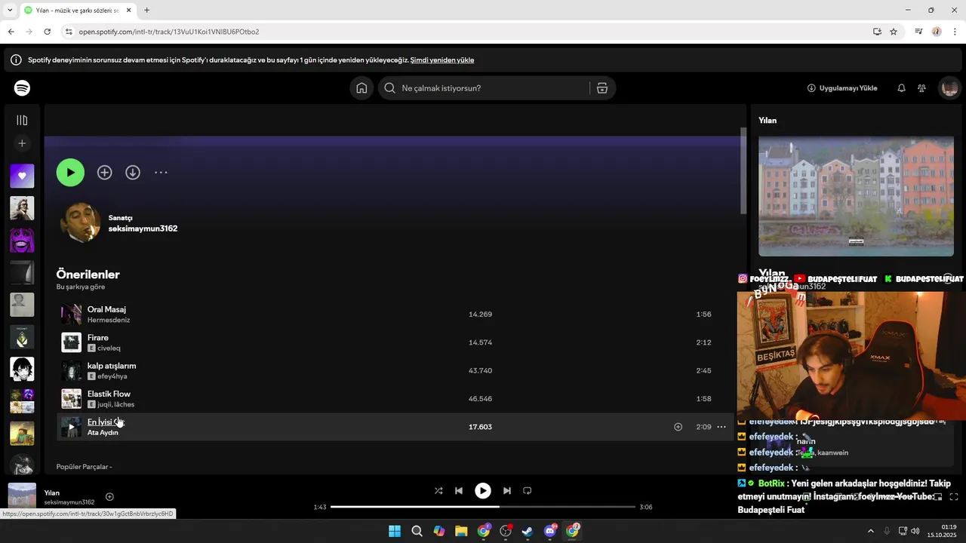Open the Friend Activity icon

921,88
